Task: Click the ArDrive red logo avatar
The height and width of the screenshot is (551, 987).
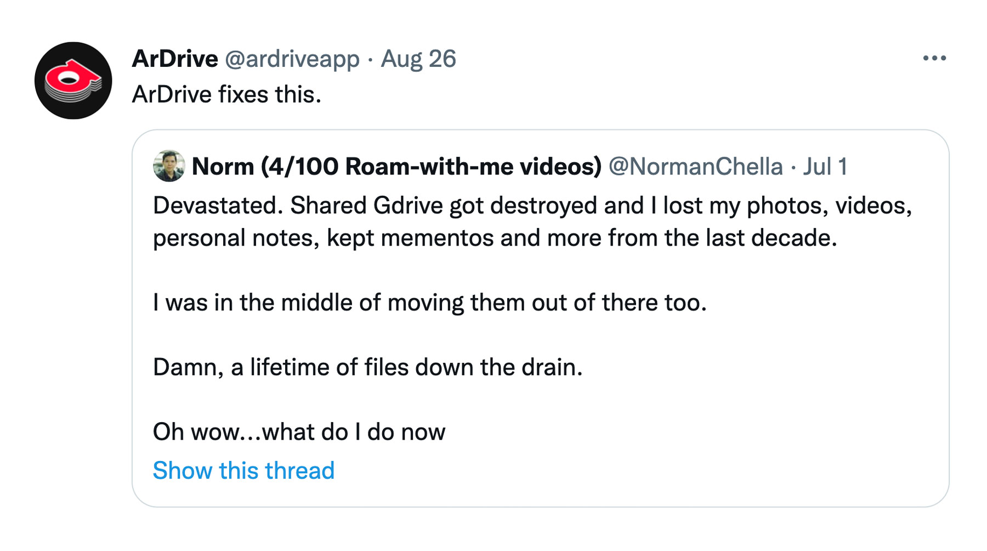Action: click(x=73, y=81)
